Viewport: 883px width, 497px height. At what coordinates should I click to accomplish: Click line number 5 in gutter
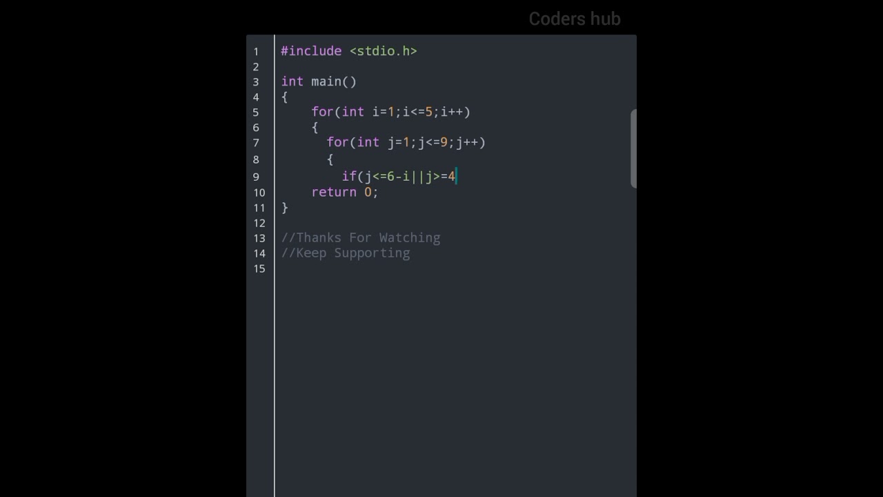click(256, 113)
